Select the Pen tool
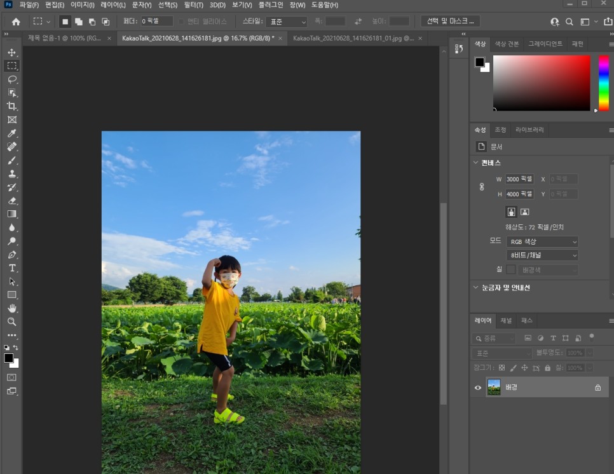 (x=11, y=254)
